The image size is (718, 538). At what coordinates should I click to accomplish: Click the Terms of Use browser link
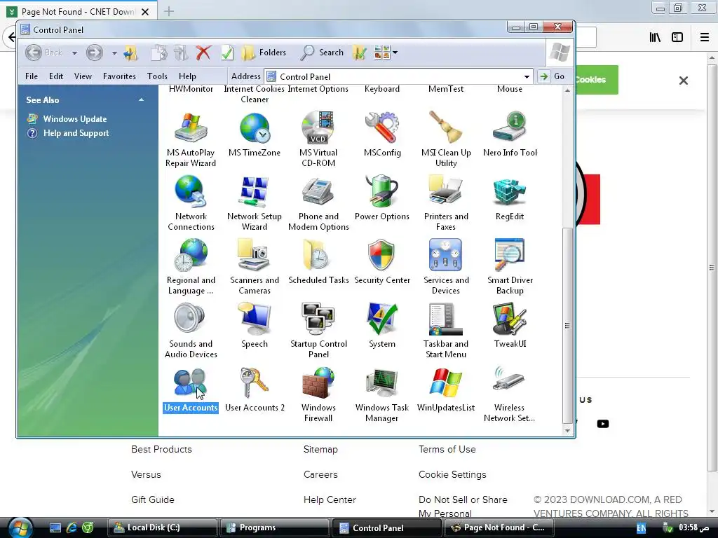tap(447, 449)
